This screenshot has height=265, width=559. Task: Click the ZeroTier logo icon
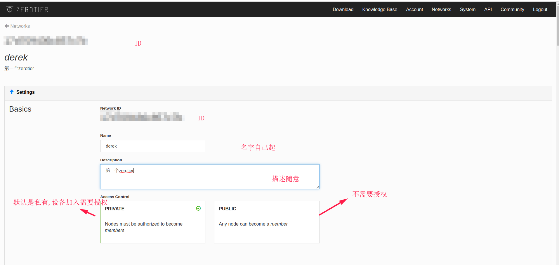click(x=10, y=9)
